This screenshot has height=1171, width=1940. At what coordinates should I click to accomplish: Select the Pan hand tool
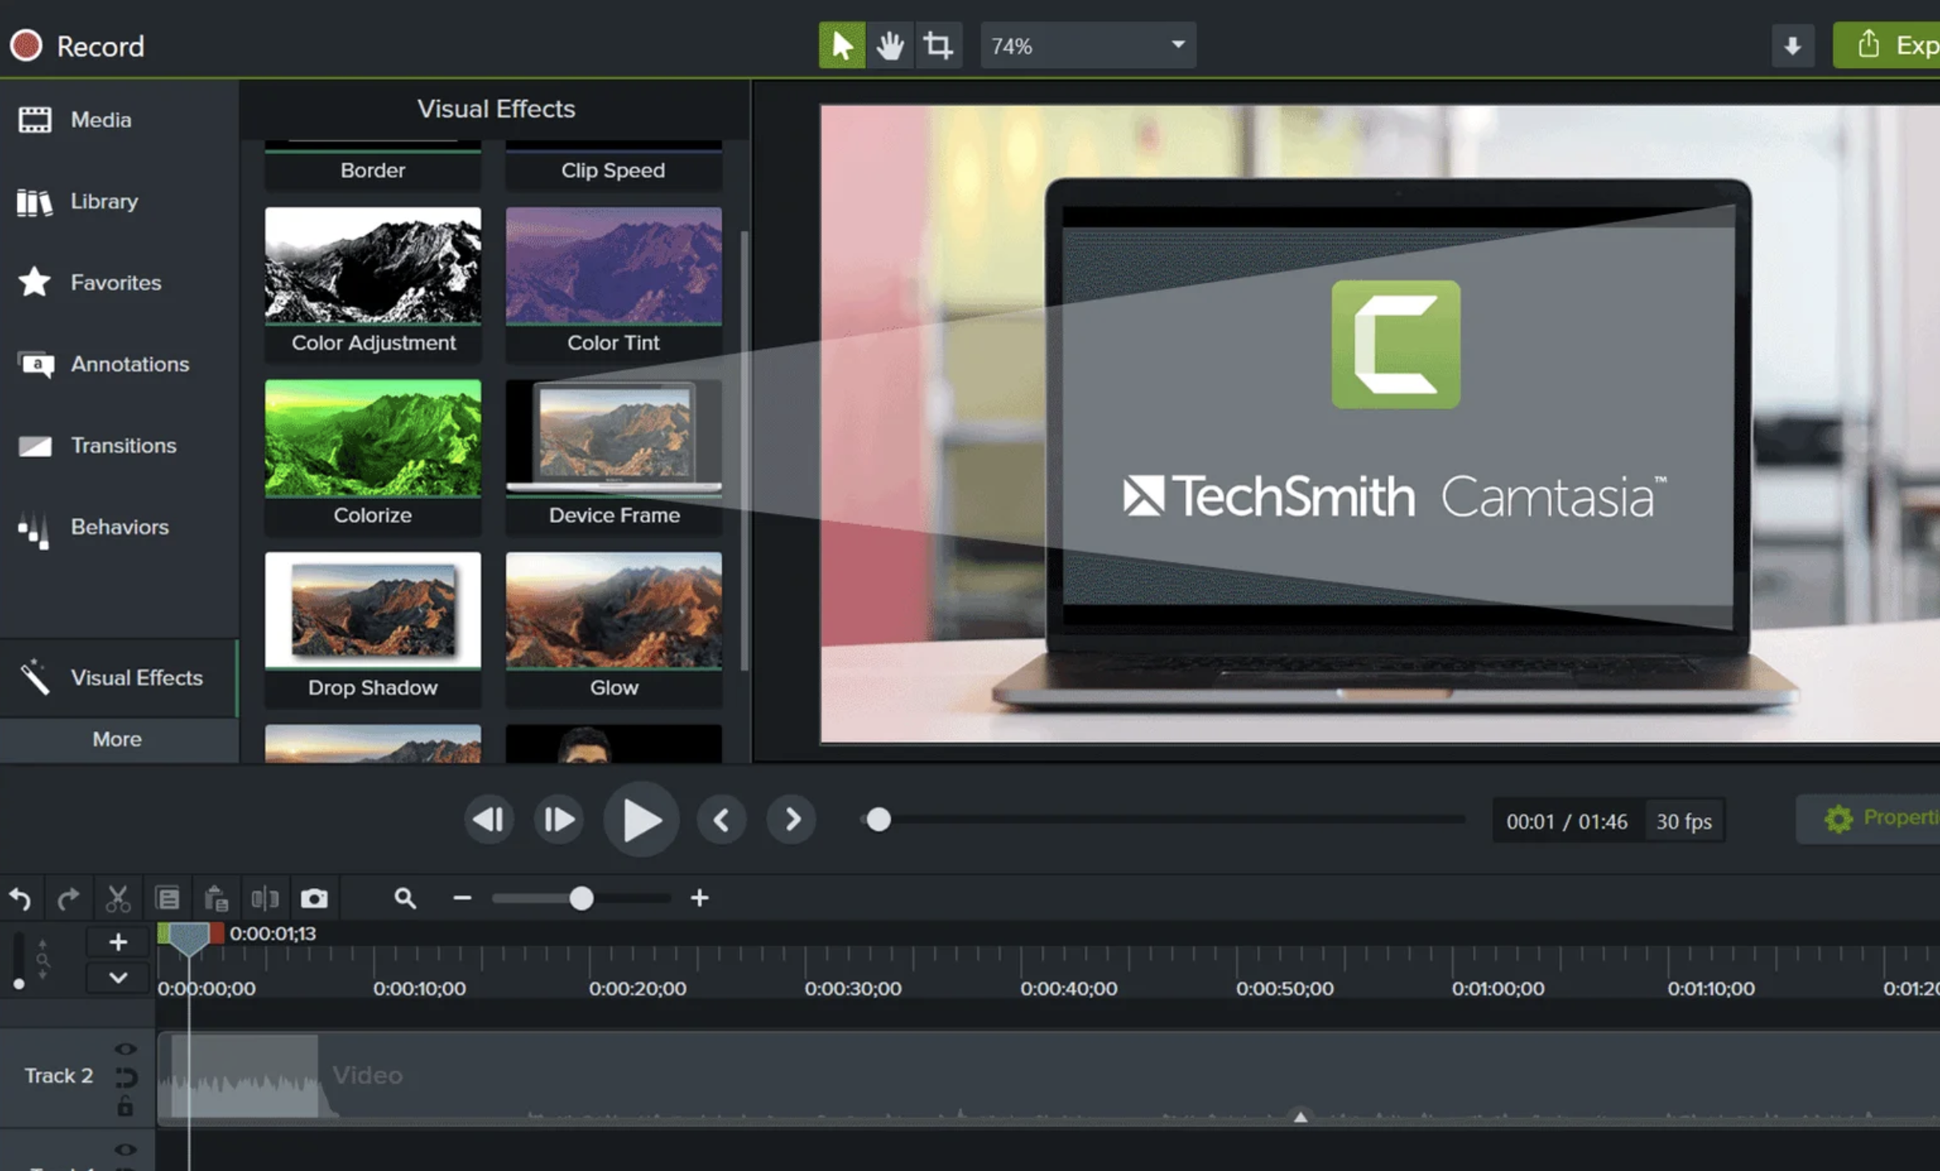click(x=889, y=46)
